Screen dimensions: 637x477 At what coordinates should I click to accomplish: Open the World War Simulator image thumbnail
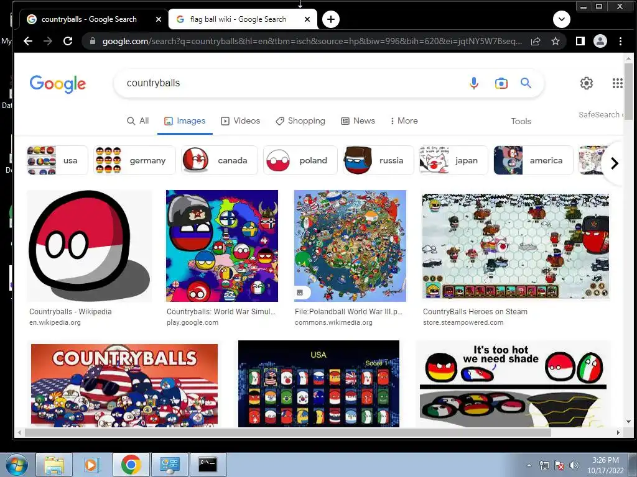pos(222,246)
